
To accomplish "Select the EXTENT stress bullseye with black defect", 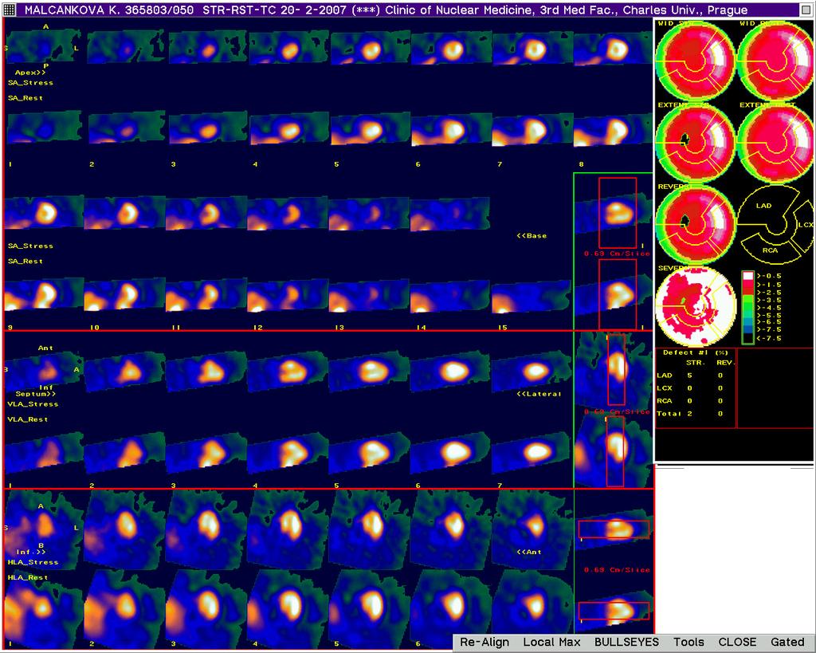I will [x=695, y=144].
